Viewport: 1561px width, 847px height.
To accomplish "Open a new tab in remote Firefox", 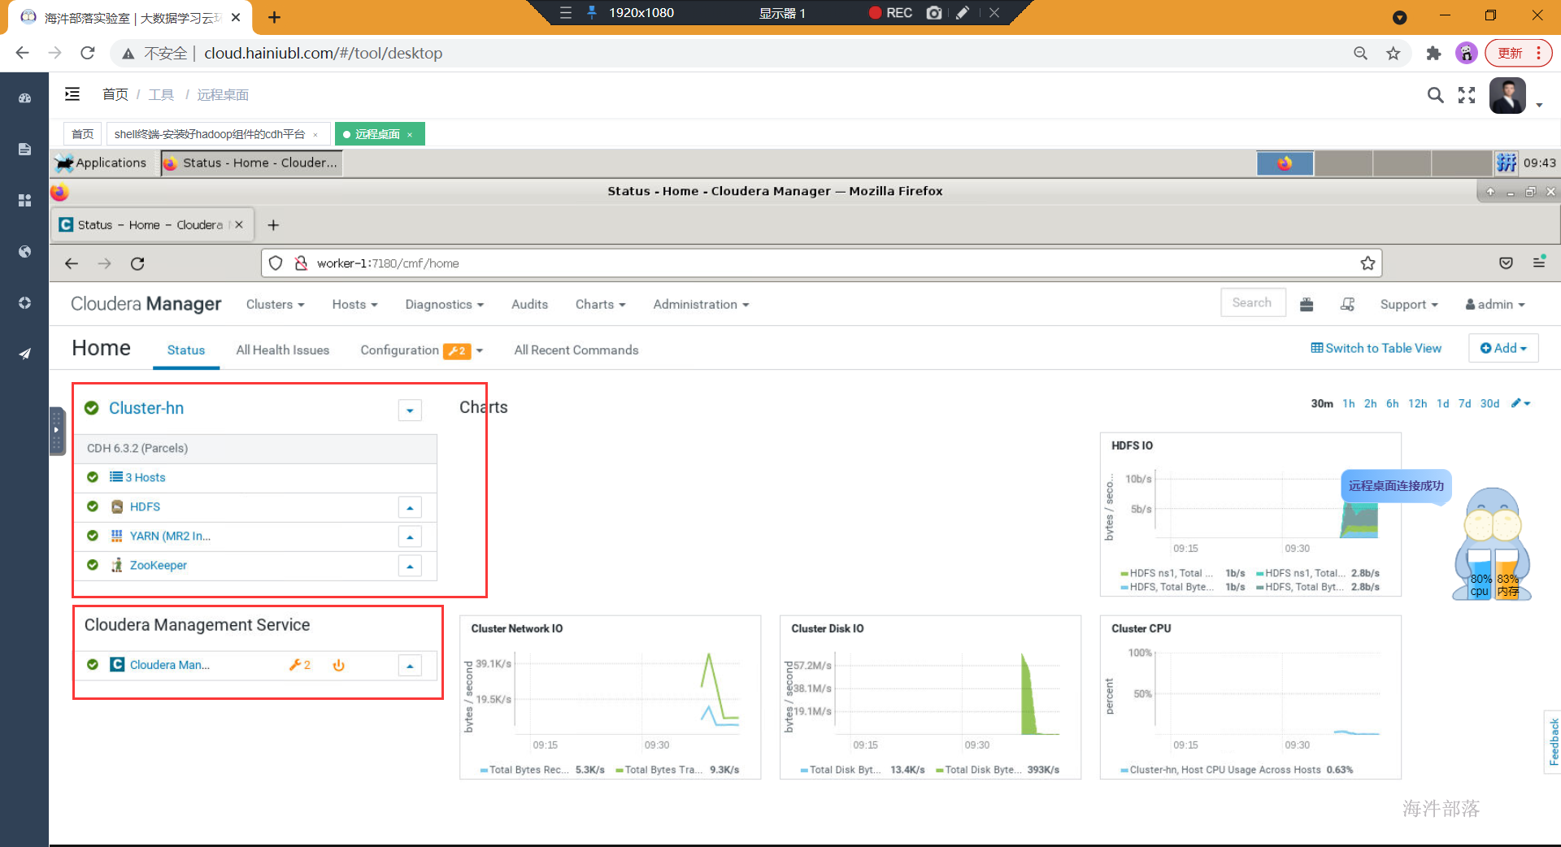I will [x=273, y=225].
